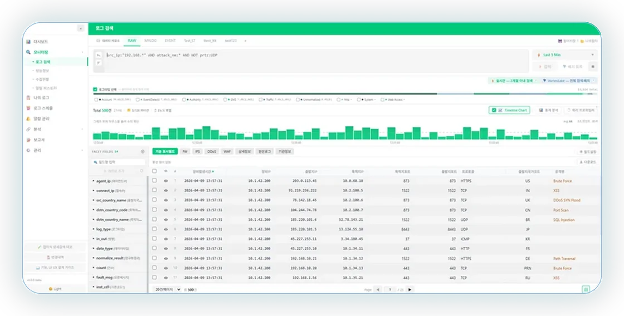The image size is (624, 316).
Task: Toggle the Timeline Chart checkbox
Action: coord(494,110)
